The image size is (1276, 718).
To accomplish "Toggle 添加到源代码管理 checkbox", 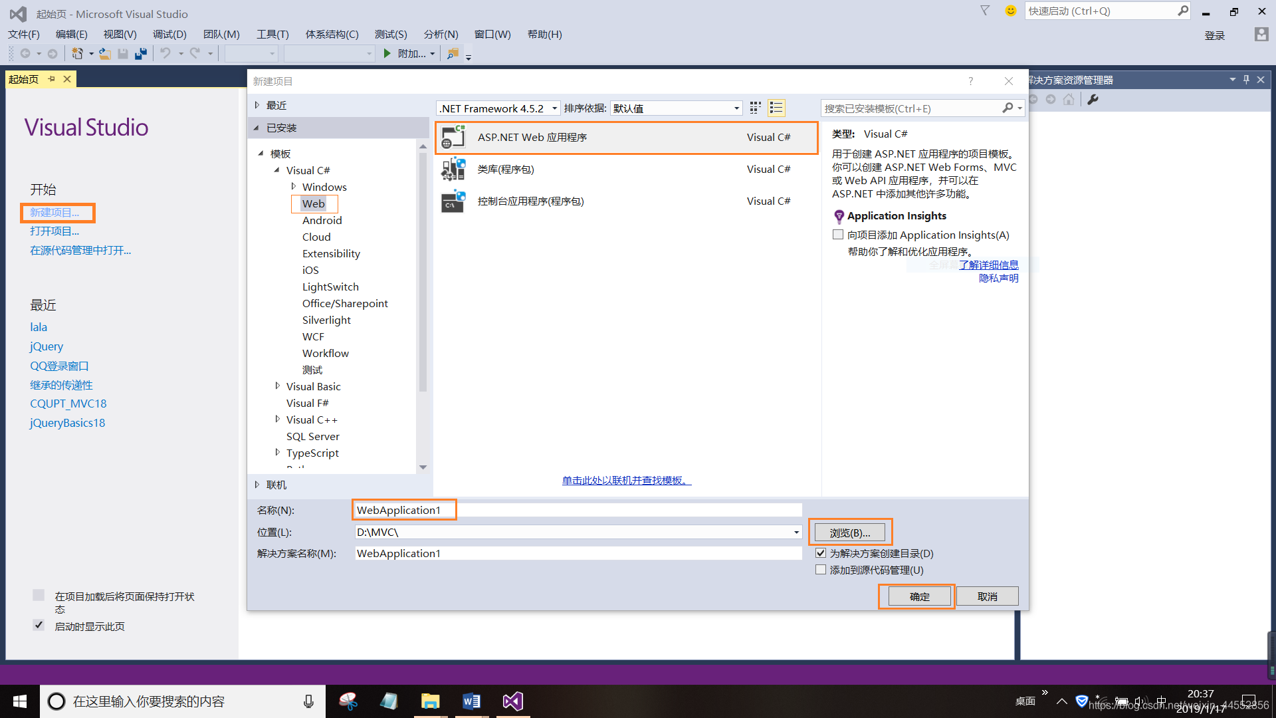I will tap(819, 569).
